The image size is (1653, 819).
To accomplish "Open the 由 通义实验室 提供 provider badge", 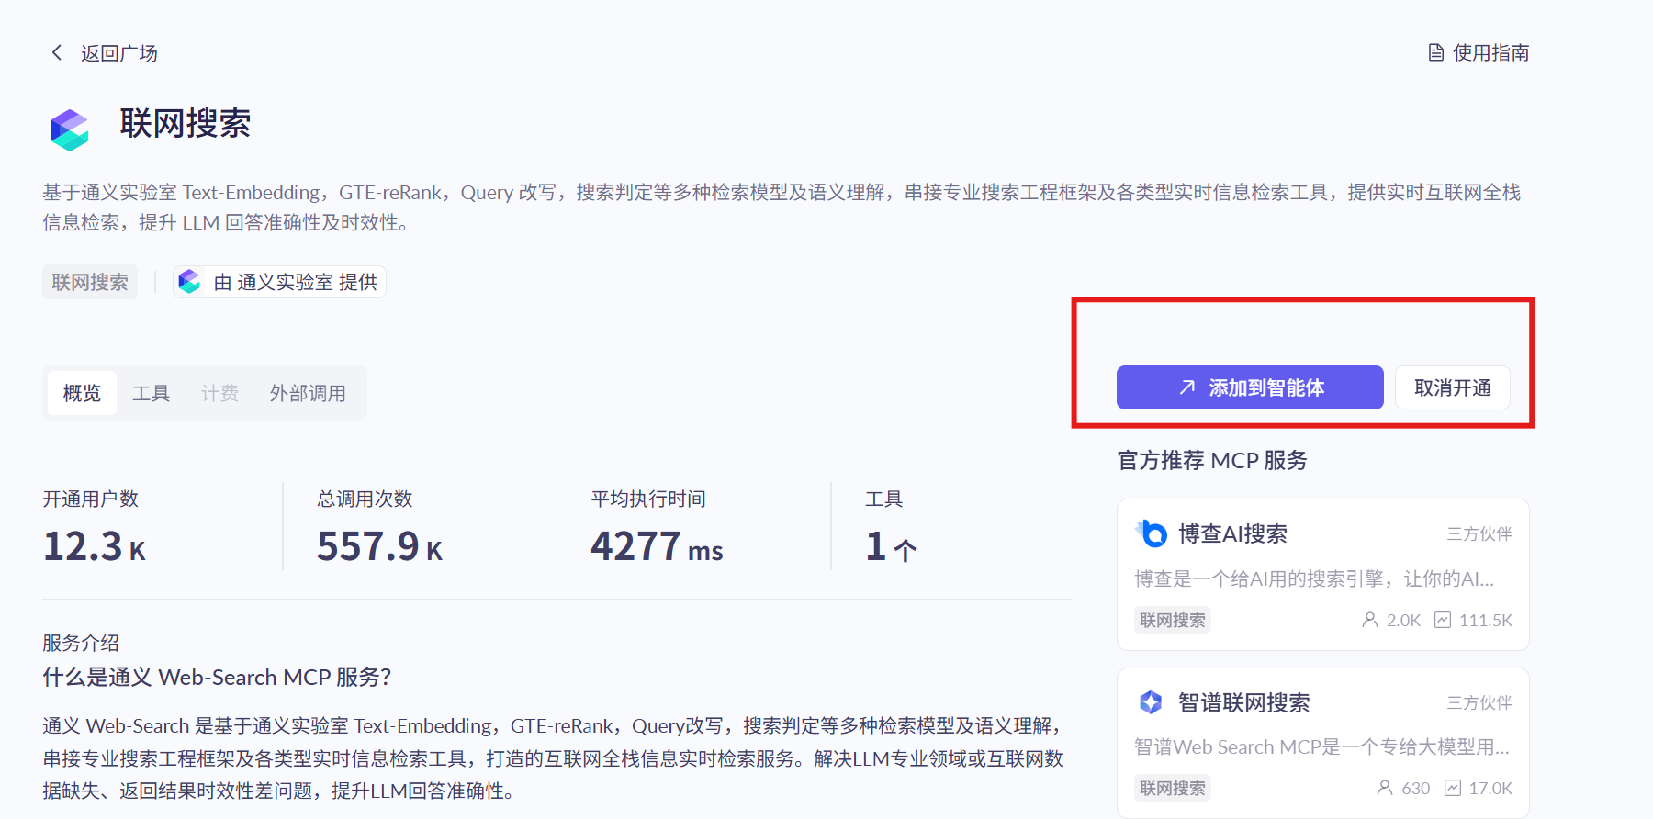I will 279,282.
